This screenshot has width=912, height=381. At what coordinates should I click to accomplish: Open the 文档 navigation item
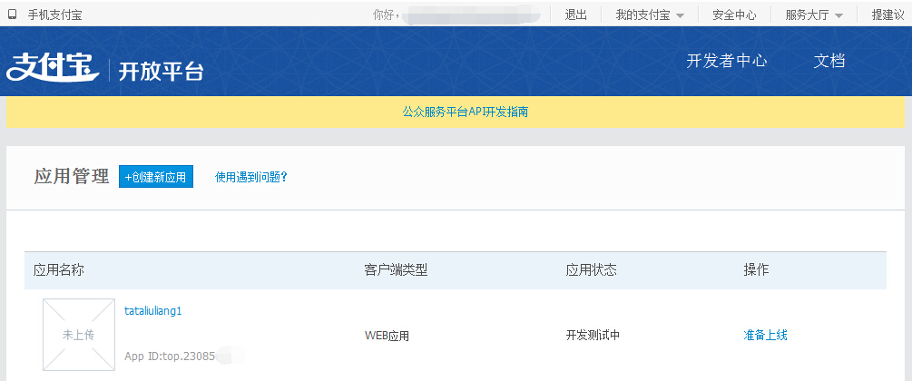click(829, 61)
